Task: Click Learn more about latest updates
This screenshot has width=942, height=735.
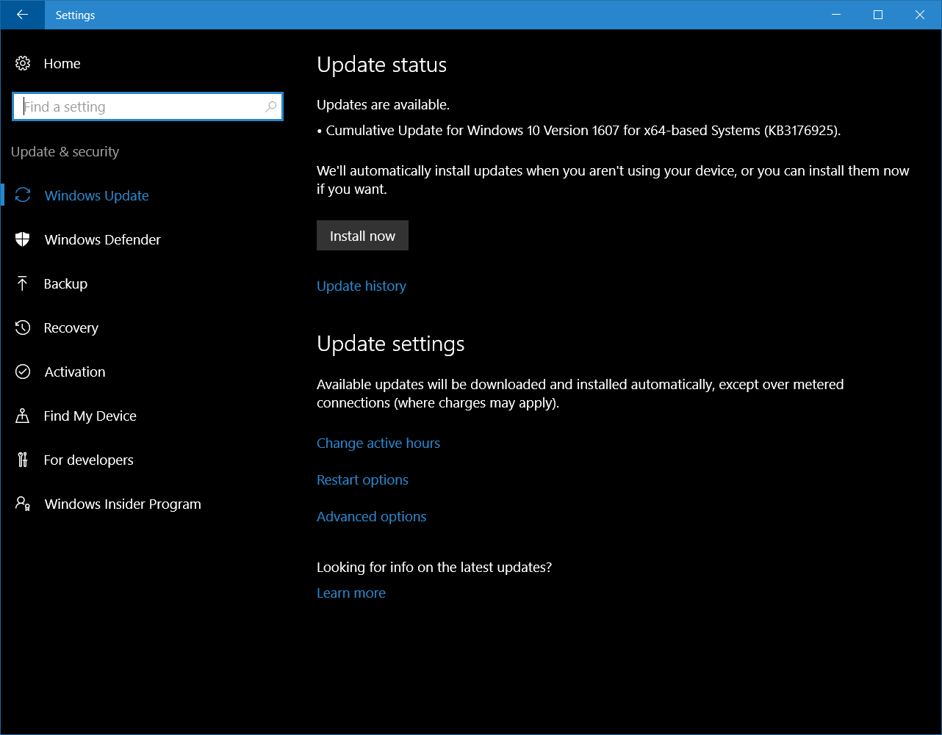Action: (x=350, y=593)
